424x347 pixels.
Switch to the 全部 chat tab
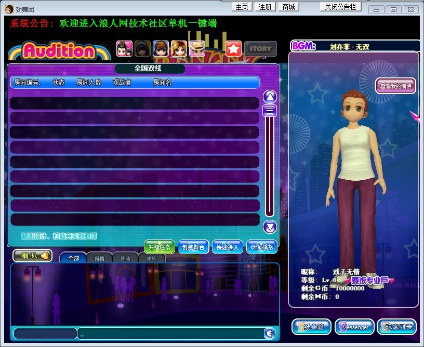(x=73, y=258)
